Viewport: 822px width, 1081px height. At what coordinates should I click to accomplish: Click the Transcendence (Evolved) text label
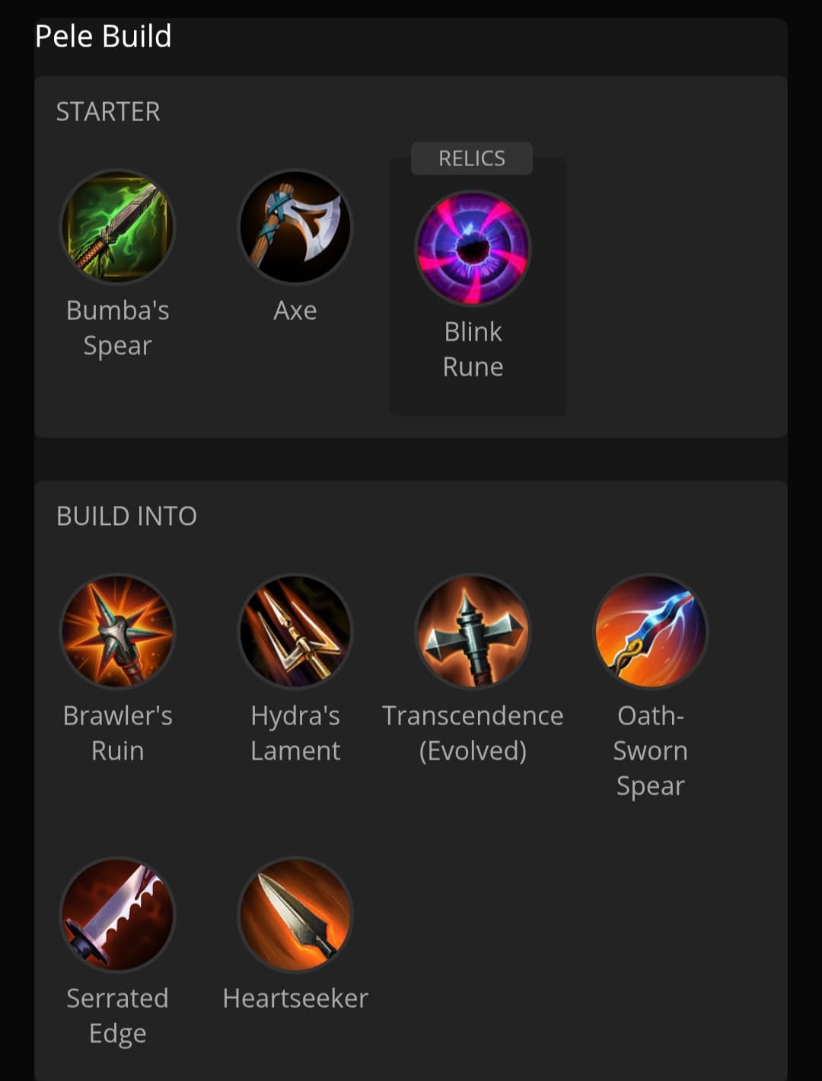(473, 733)
